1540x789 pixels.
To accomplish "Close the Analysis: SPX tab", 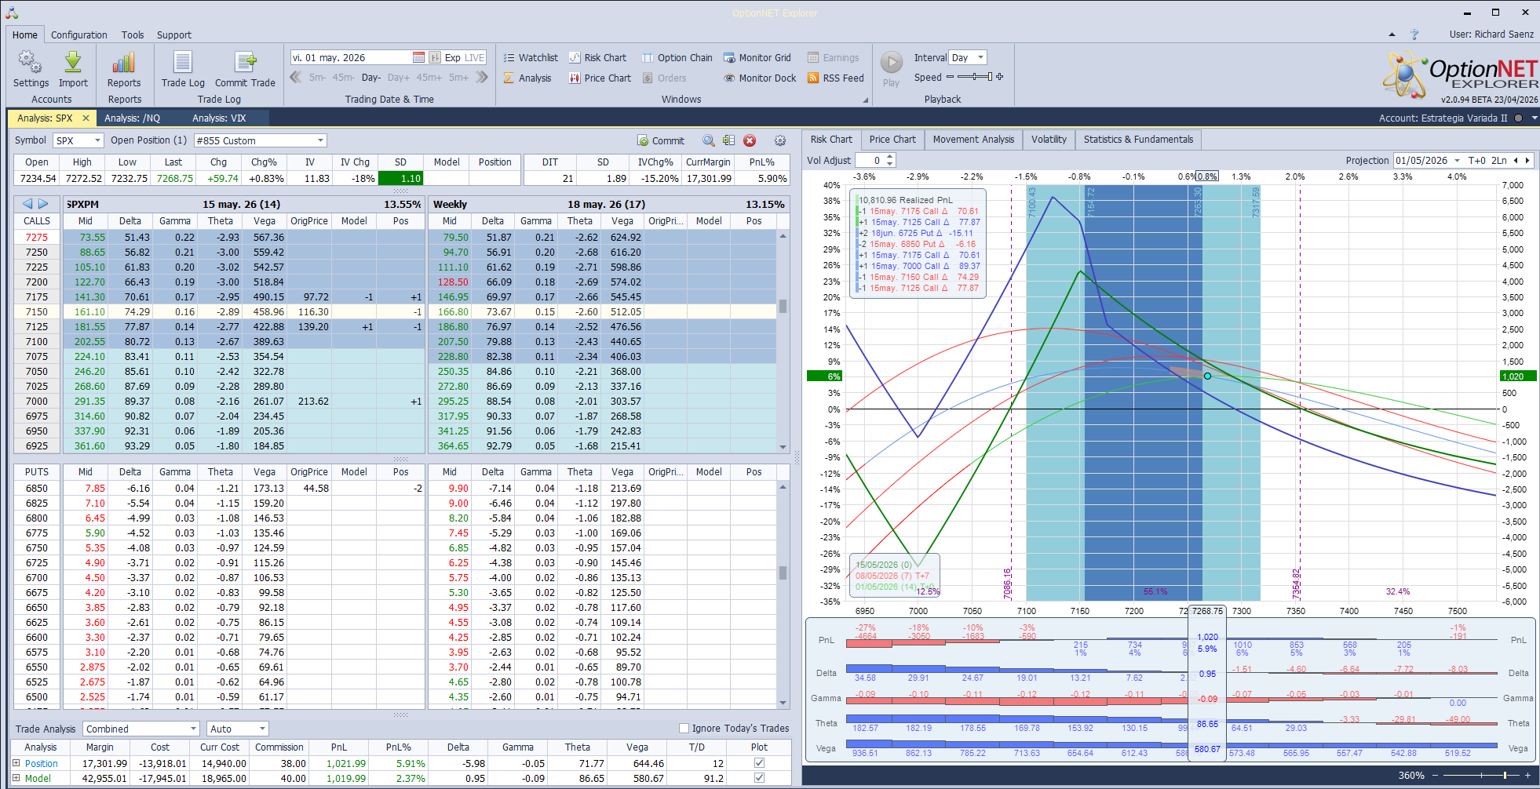I will coord(86,118).
